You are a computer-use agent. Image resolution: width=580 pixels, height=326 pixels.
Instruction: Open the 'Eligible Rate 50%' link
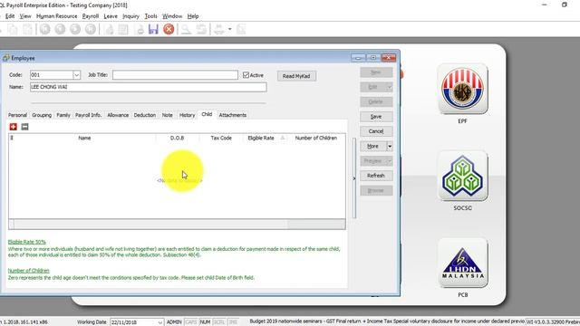(x=26, y=242)
